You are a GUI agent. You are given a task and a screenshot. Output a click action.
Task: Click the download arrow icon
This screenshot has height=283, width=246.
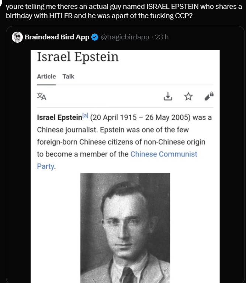tap(168, 97)
